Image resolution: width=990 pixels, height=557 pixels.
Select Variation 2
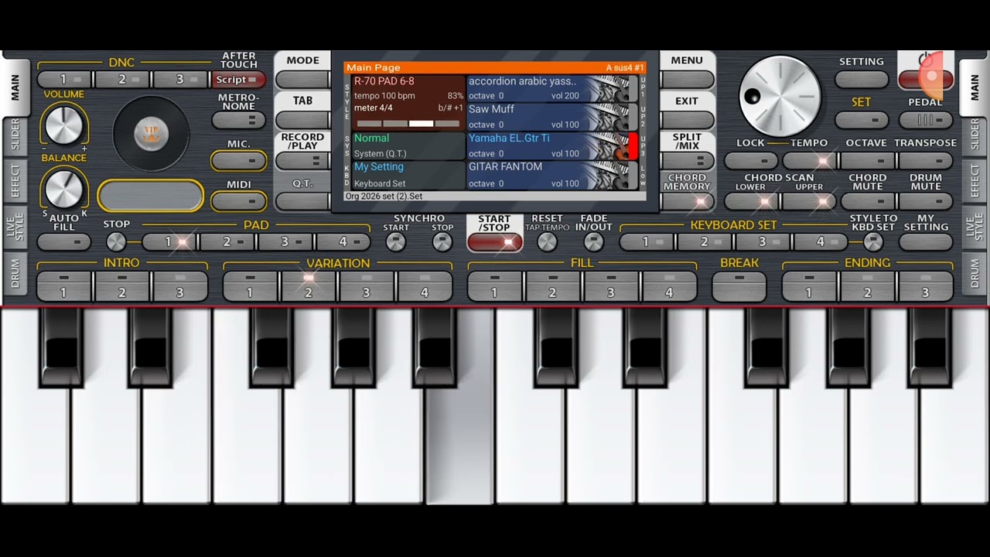[x=308, y=286]
